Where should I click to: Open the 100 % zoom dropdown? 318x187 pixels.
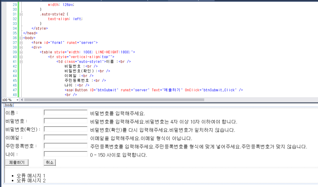click(17, 100)
